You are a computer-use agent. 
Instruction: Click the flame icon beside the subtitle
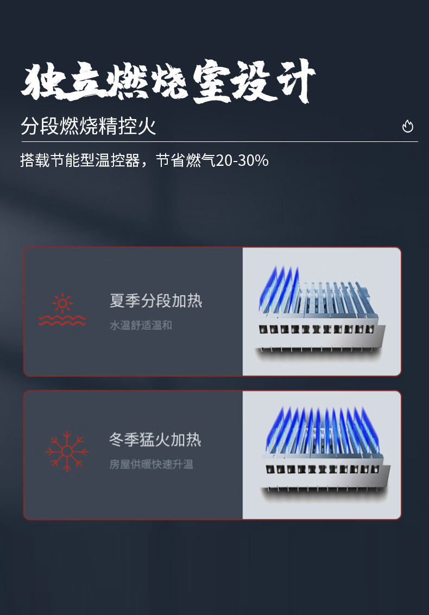click(x=407, y=126)
